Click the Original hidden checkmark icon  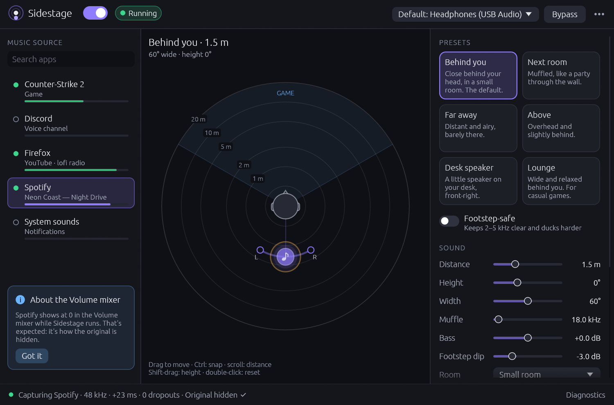(243, 395)
